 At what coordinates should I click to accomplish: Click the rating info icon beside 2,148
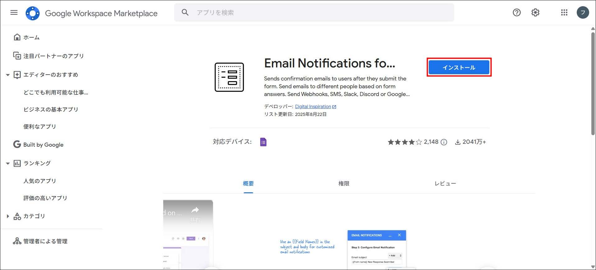pyautogui.click(x=444, y=142)
